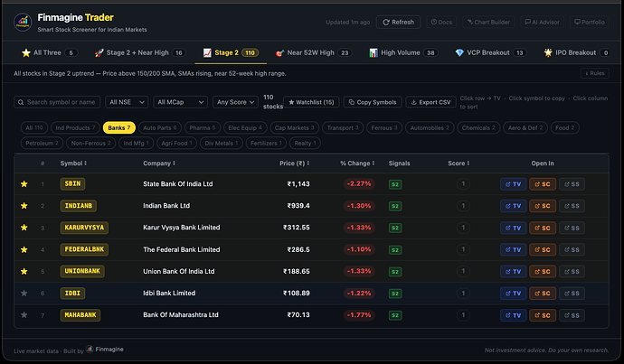Screen dimensions: 624x364
Task: Open SBIN in TradingView (TV)
Action: 513,184
